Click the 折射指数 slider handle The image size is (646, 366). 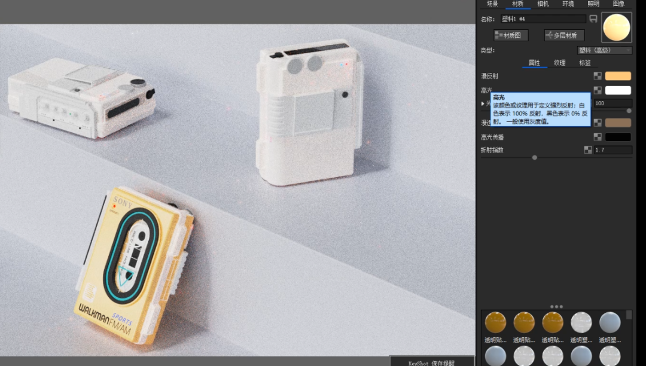coord(535,158)
